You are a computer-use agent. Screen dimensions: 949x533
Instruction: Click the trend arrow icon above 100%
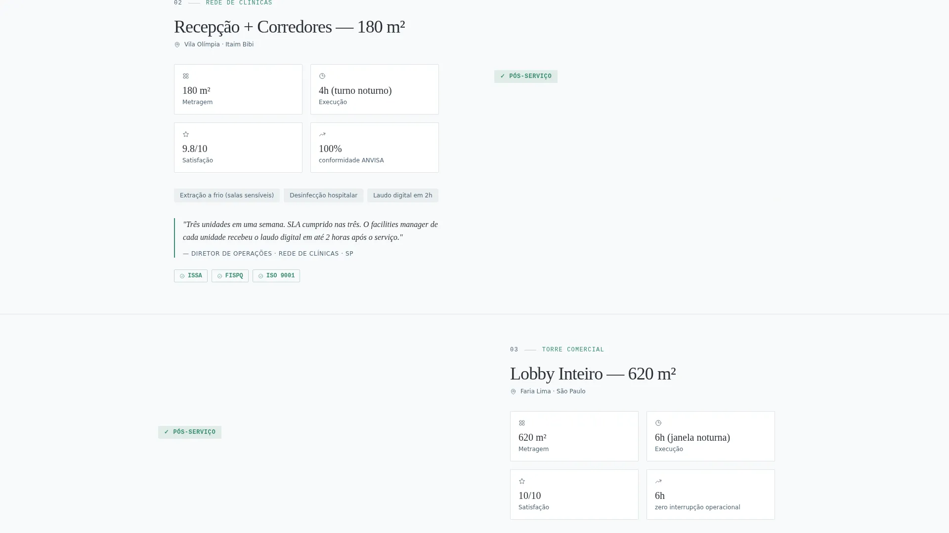pos(322,134)
